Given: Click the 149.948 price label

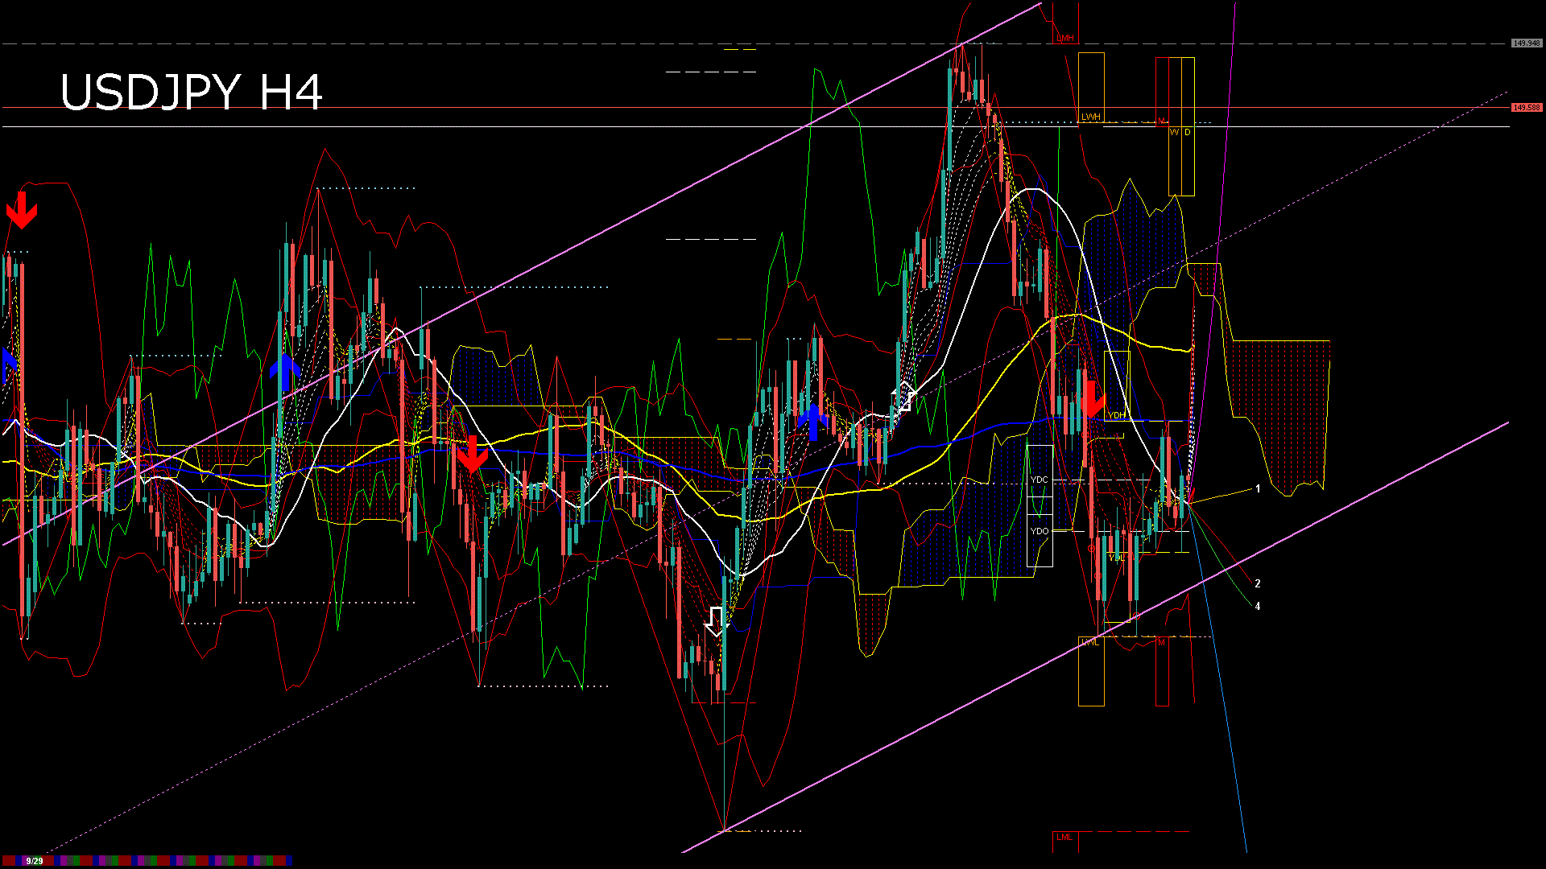Looking at the screenshot, I should [x=1526, y=43].
